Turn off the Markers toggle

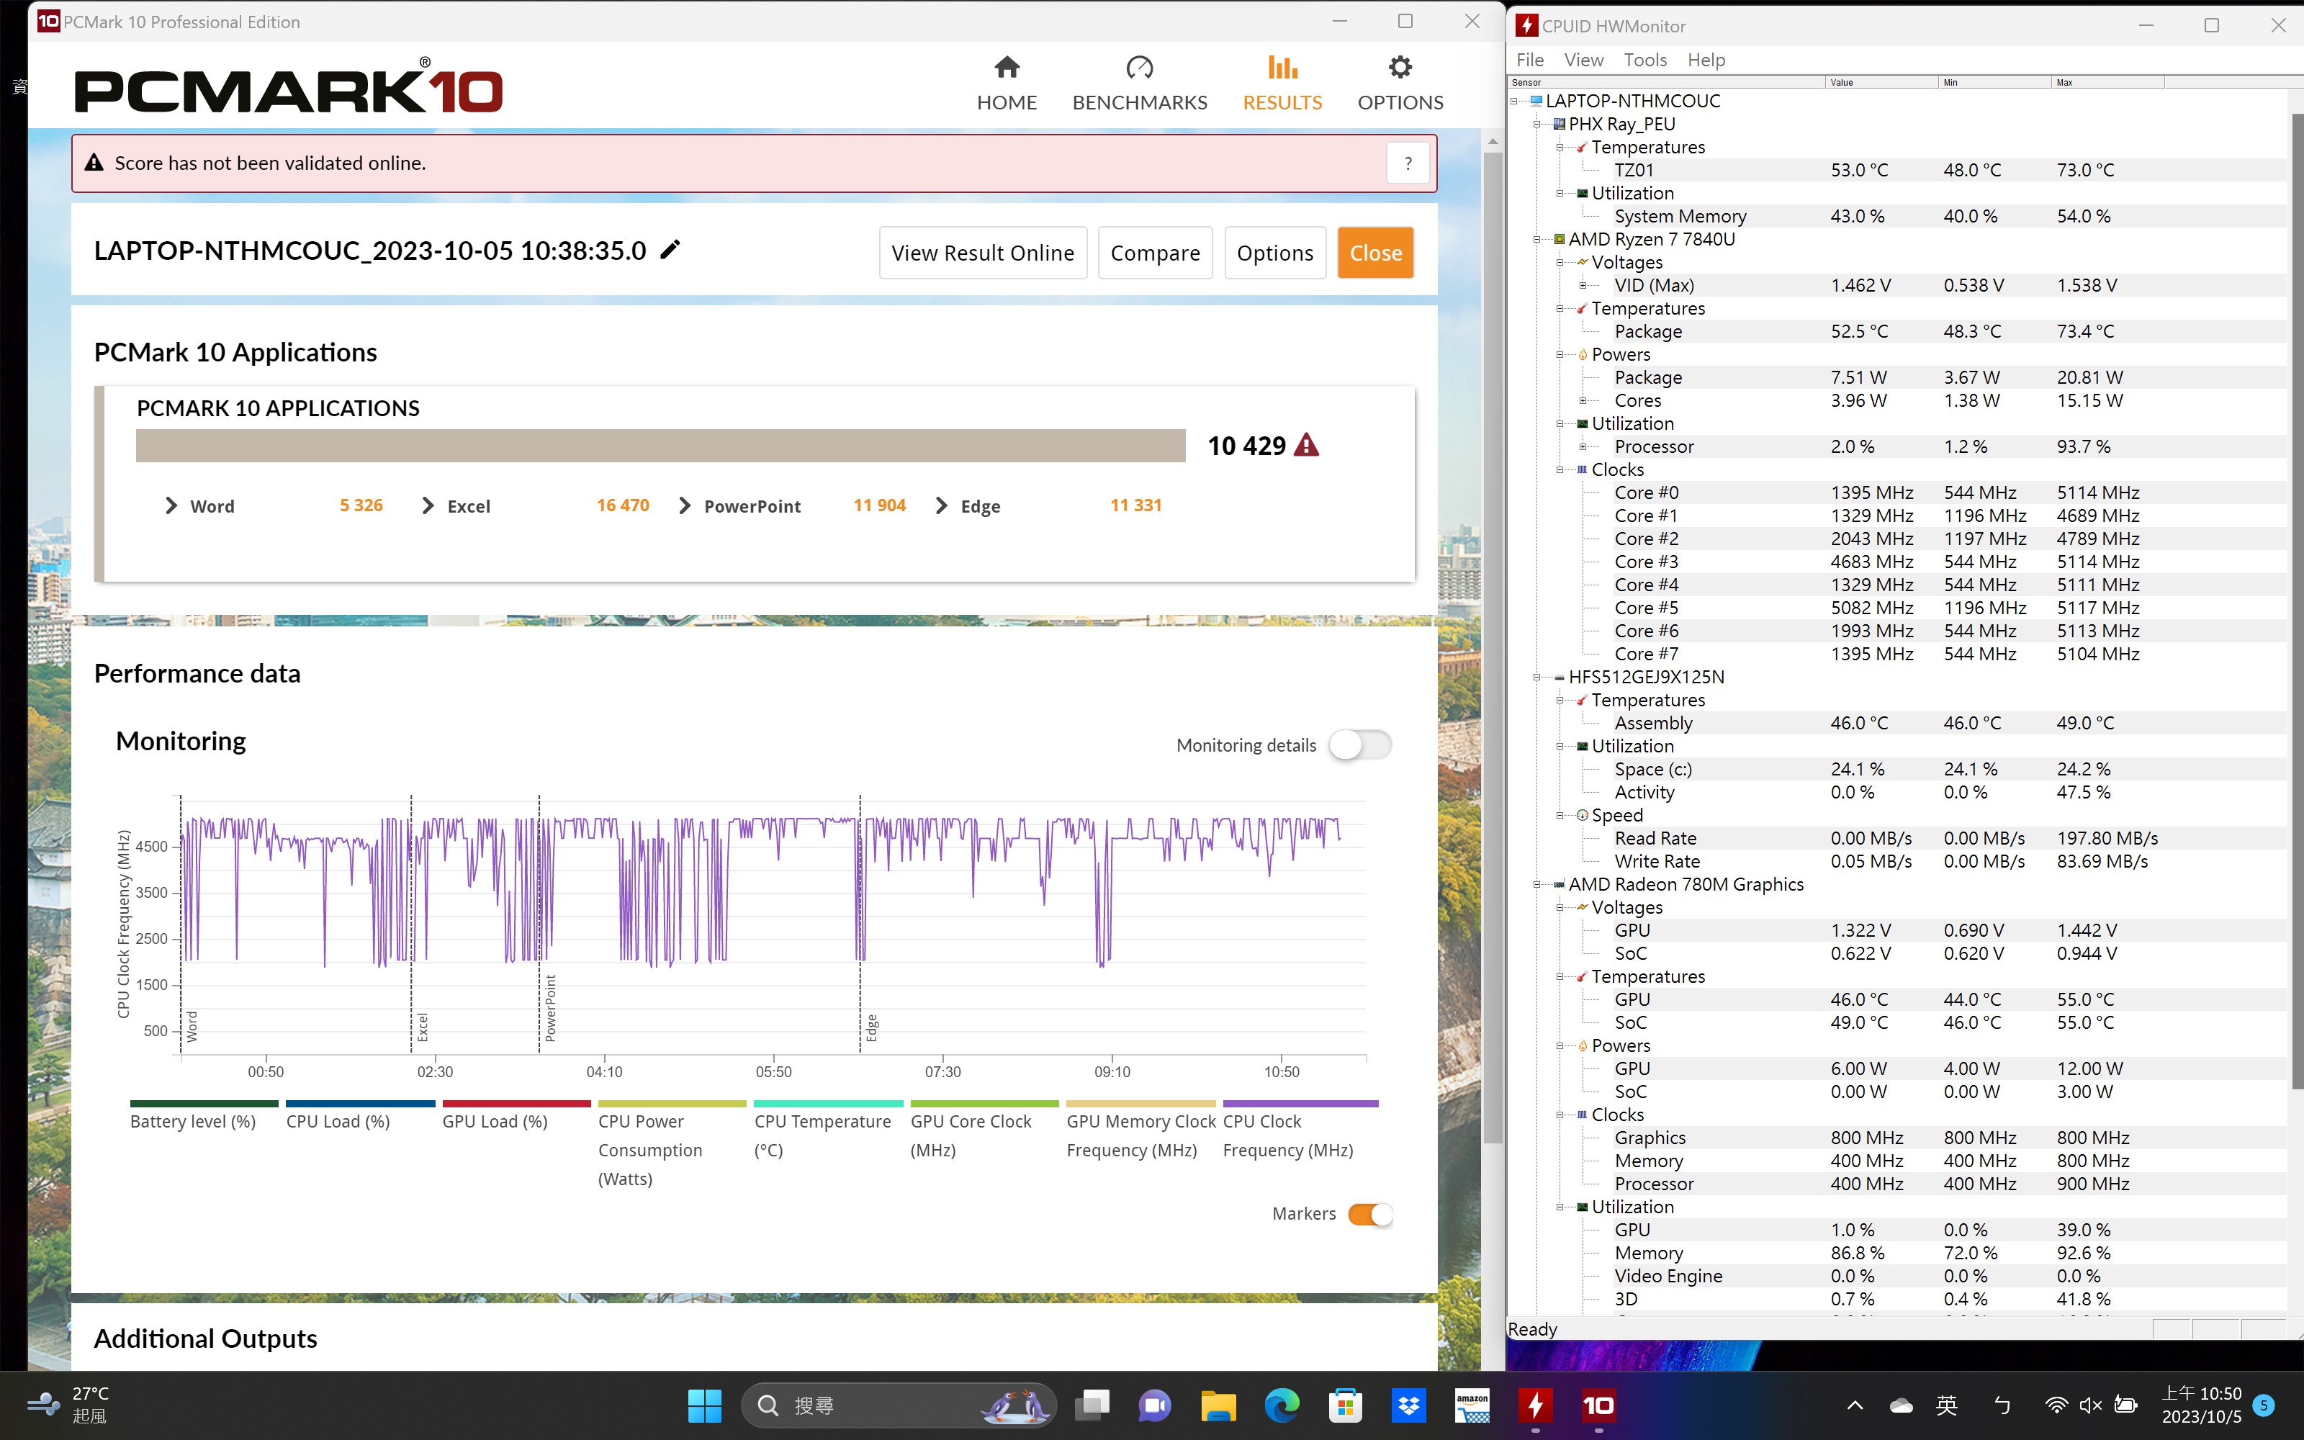pos(1370,1213)
